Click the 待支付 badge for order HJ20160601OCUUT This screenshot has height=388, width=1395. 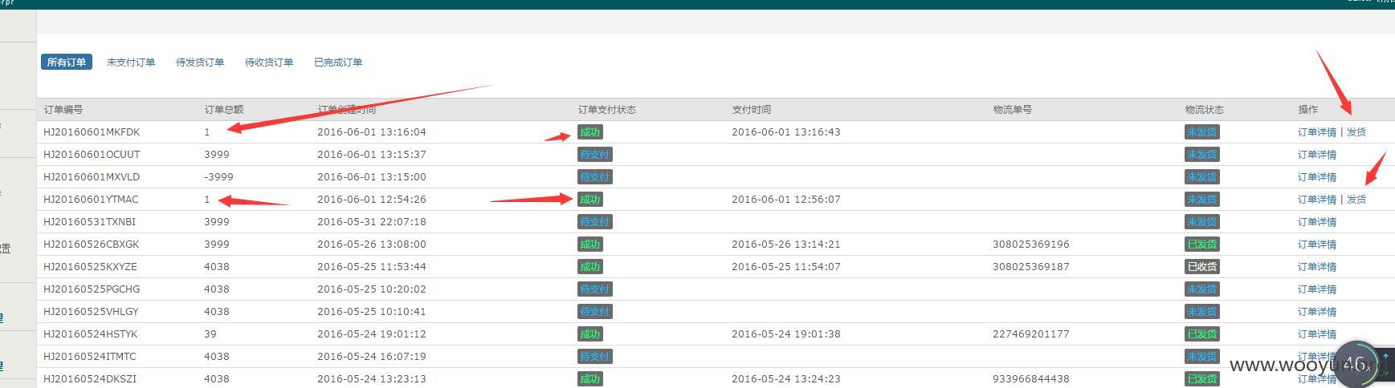click(x=594, y=155)
